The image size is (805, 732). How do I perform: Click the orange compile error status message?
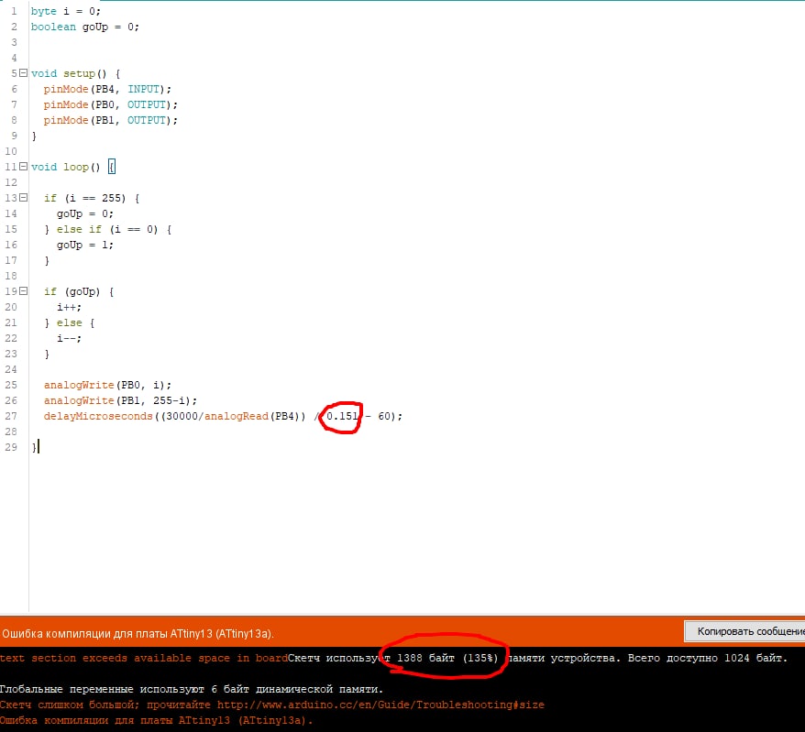pyautogui.click(x=138, y=633)
